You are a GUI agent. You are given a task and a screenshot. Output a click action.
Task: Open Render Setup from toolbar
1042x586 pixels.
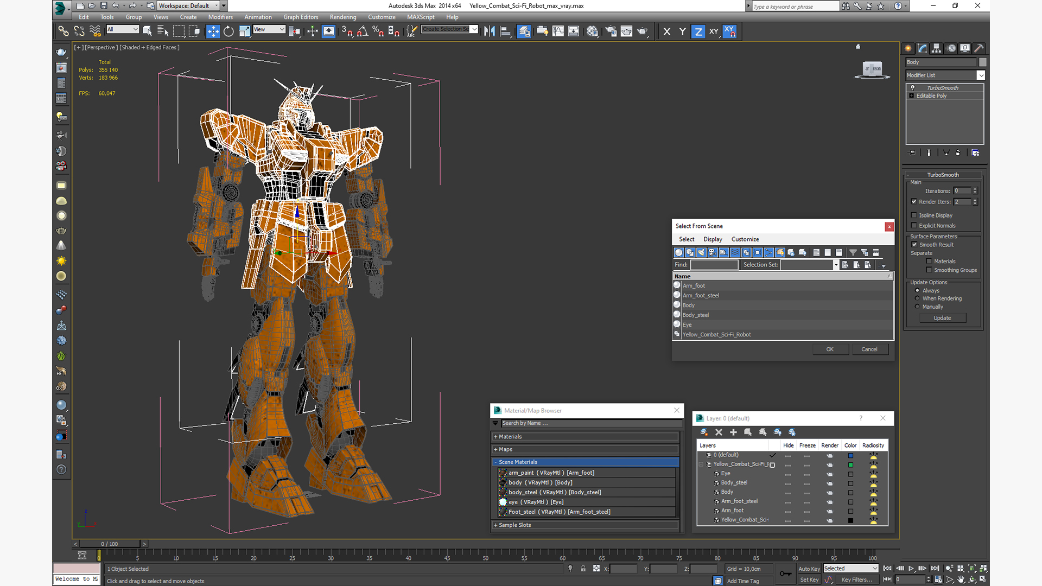coord(611,31)
